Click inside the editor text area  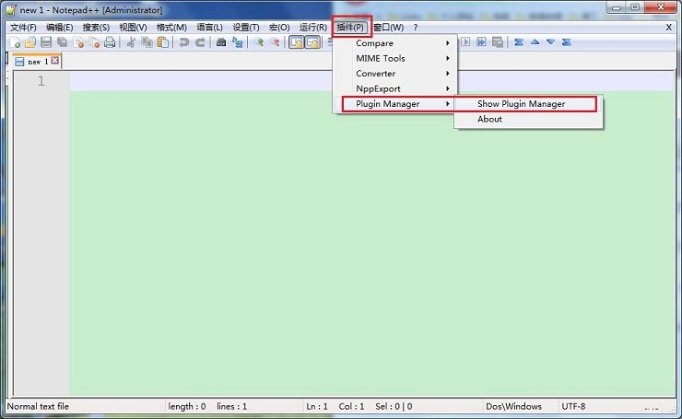[x=372, y=235]
